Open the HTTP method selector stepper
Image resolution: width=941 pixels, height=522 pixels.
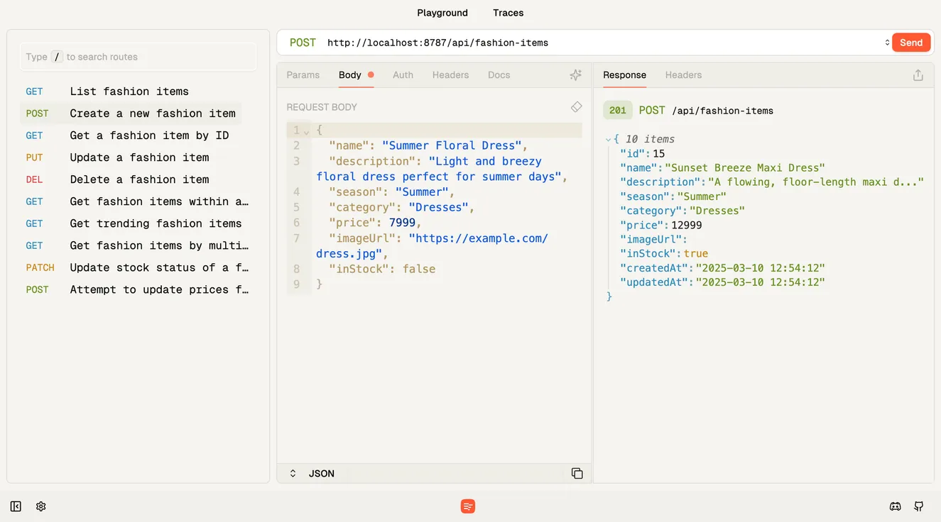[887, 43]
